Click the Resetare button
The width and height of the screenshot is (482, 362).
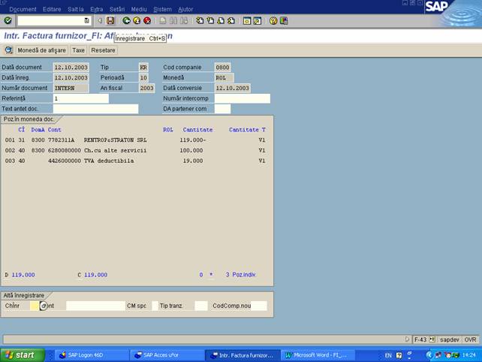[103, 50]
